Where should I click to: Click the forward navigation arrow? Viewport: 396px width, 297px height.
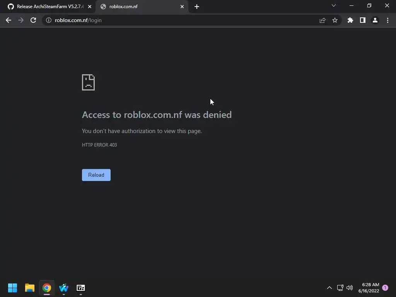tap(21, 20)
